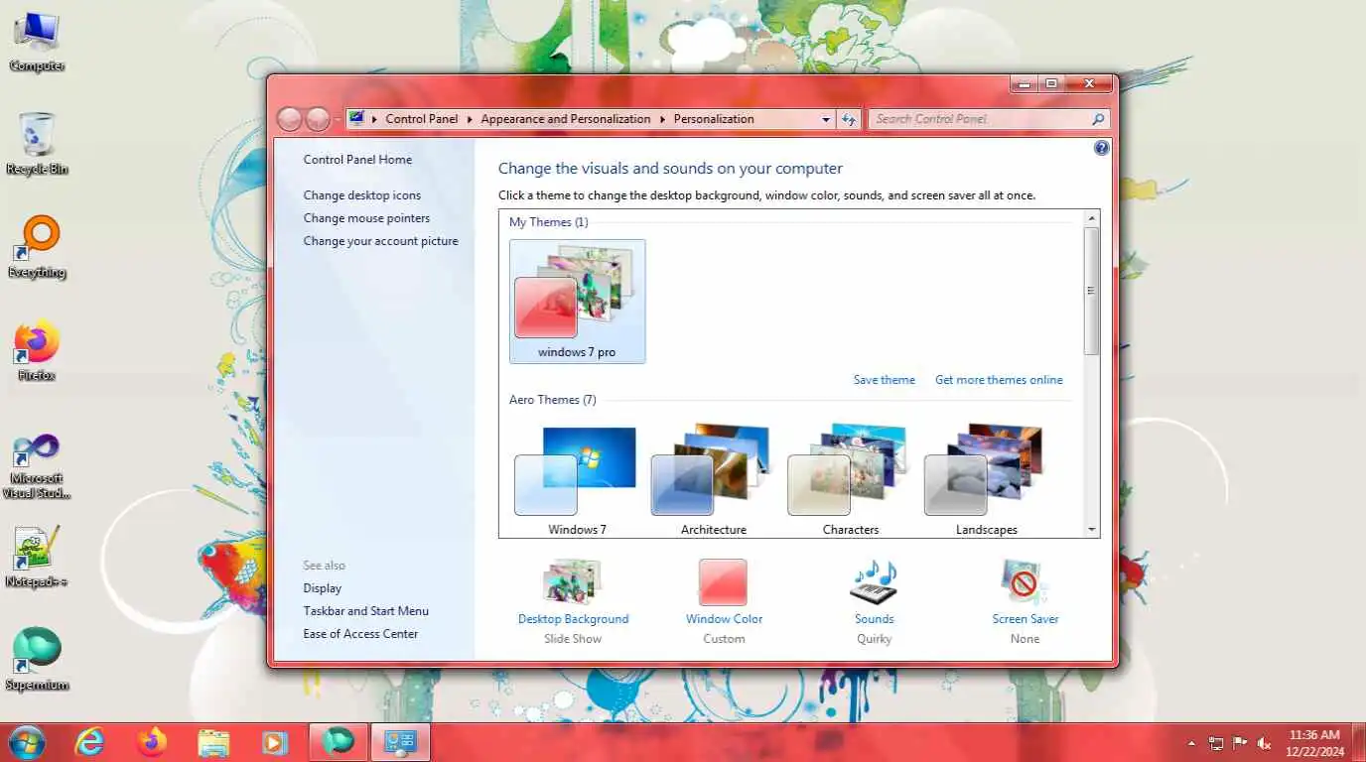Open Windows Media Player on taskbar

tap(274, 742)
